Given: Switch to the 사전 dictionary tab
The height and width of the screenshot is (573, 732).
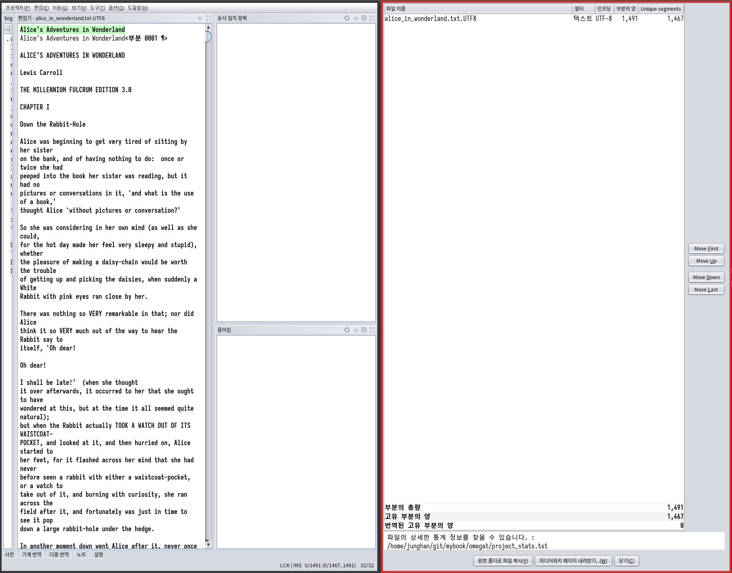Looking at the screenshot, I should click(x=9, y=555).
